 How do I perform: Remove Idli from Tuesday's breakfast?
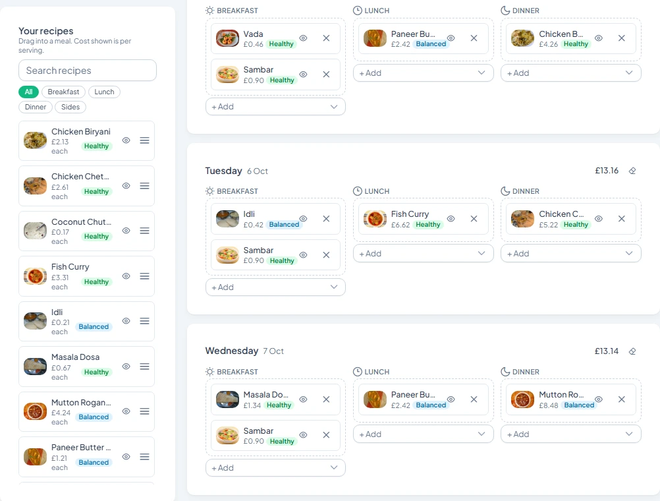tap(326, 219)
